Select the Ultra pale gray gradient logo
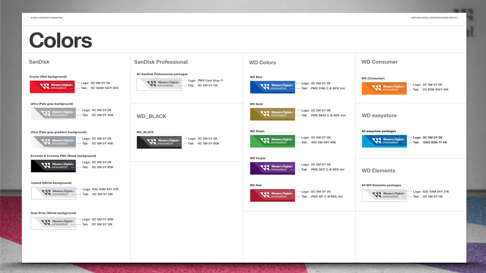 (x=53, y=142)
